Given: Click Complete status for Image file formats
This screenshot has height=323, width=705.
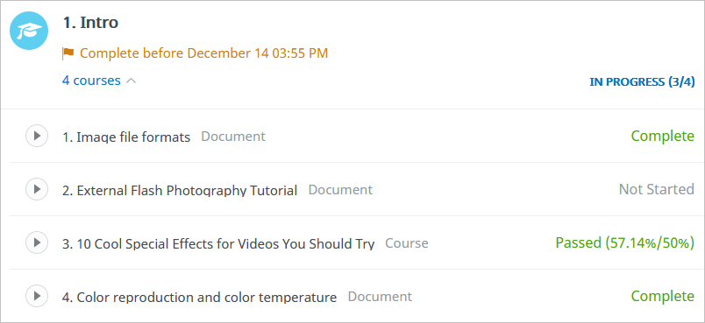Looking at the screenshot, I should point(663,136).
